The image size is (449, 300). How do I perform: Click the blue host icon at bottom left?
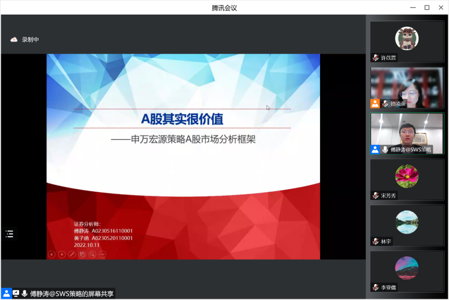pyautogui.click(x=6, y=293)
